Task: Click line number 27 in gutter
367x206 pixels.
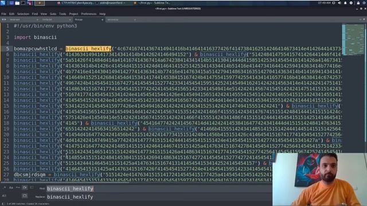Action: click(6, 175)
